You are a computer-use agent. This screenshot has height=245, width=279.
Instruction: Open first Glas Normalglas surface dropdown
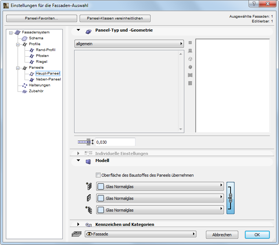point(160,186)
